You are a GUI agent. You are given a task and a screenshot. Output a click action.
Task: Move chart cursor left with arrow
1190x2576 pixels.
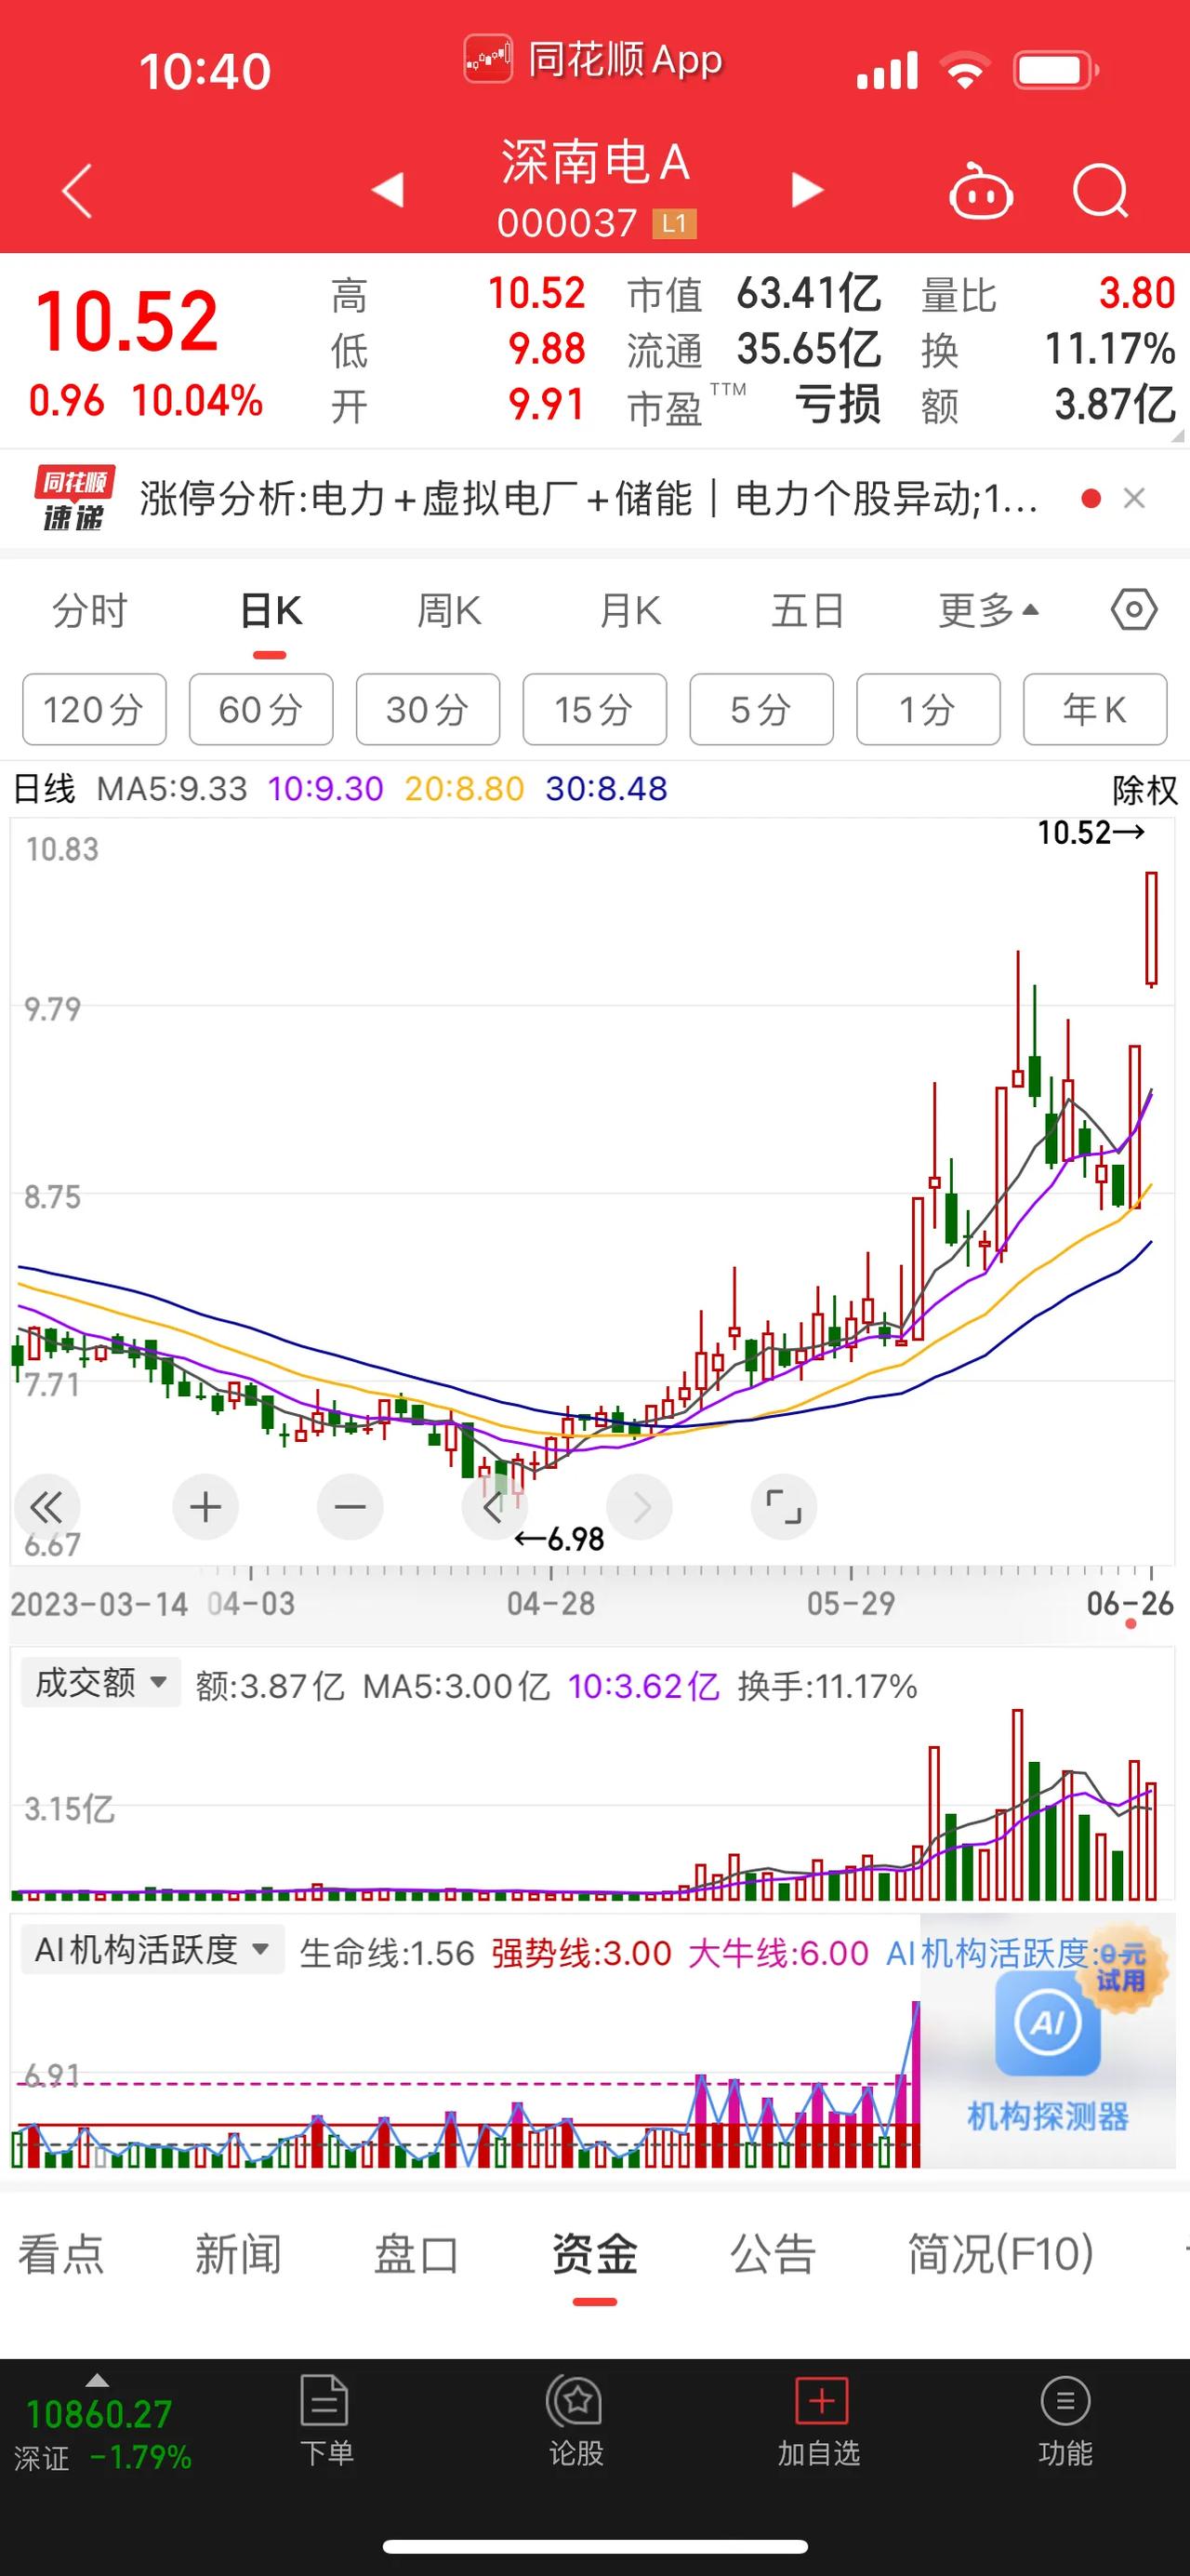494,1507
